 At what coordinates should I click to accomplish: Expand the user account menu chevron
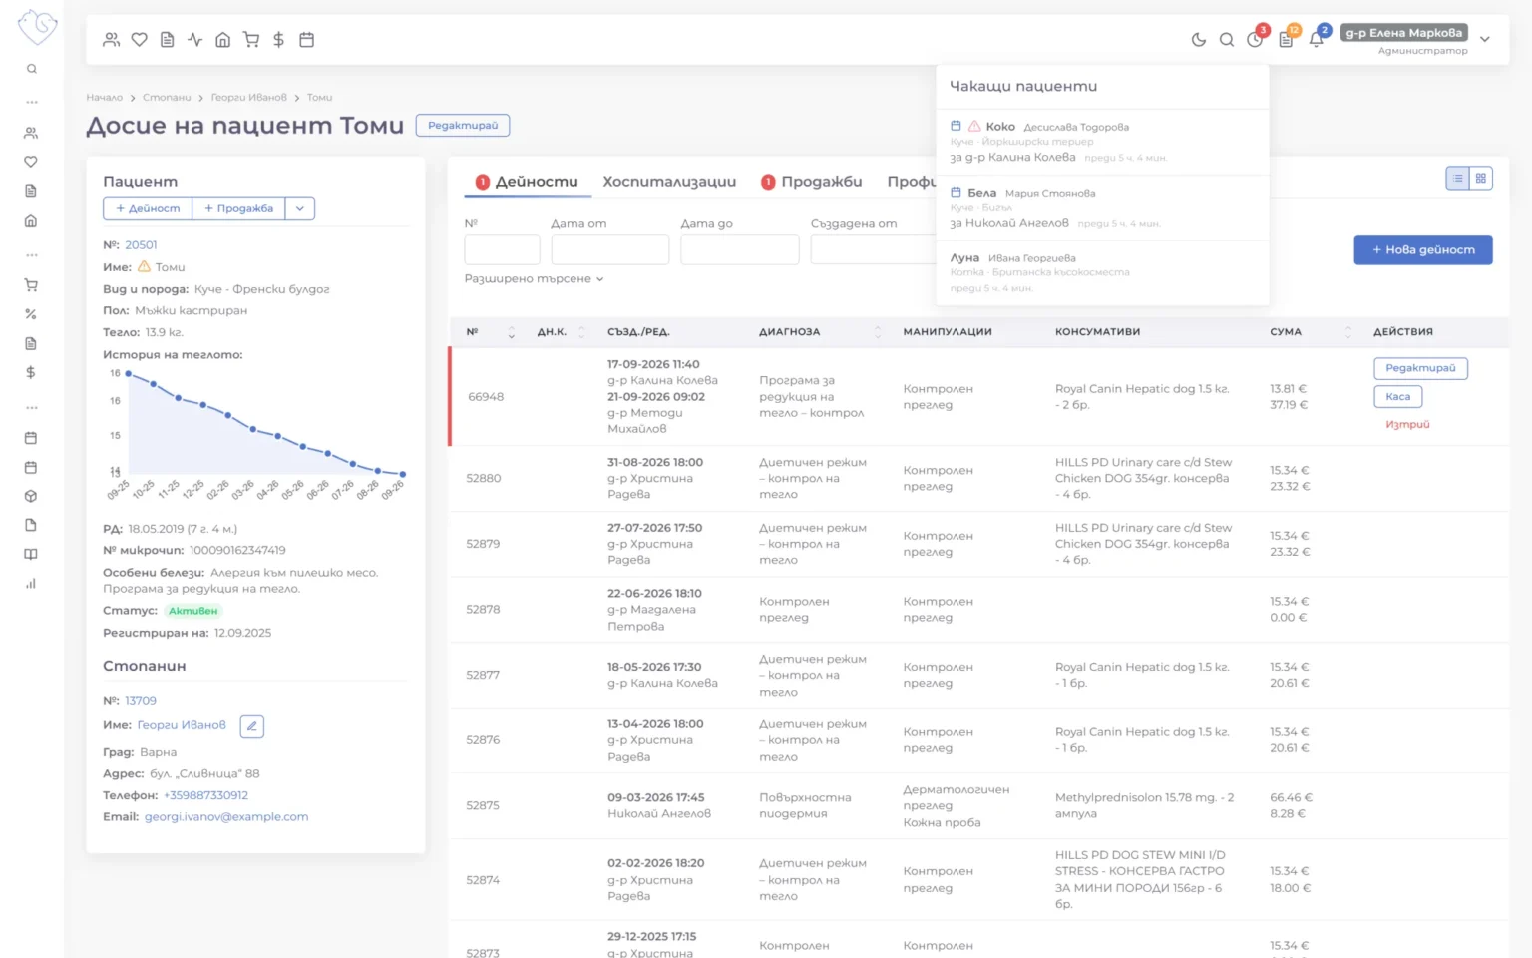click(1485, 40)
